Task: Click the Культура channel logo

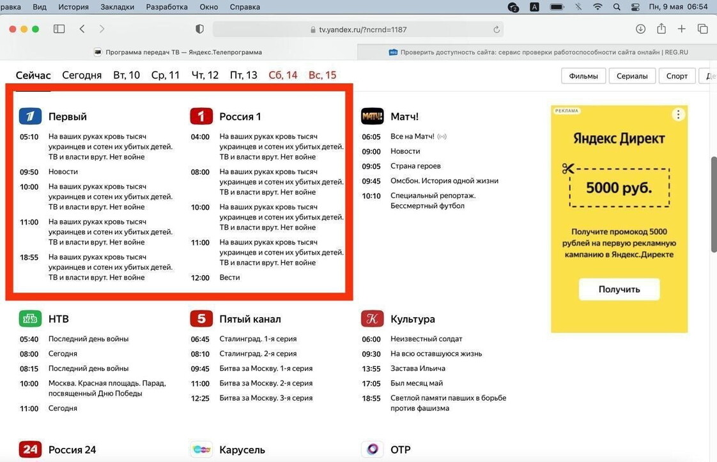Action: (372, 318)
